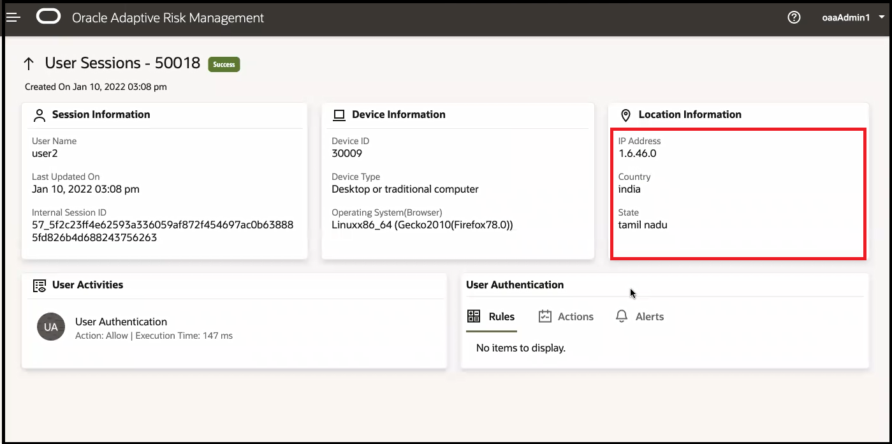Click the Created On Jan 10, 2022 text
892x444 pixels.
tap(96, 87)
